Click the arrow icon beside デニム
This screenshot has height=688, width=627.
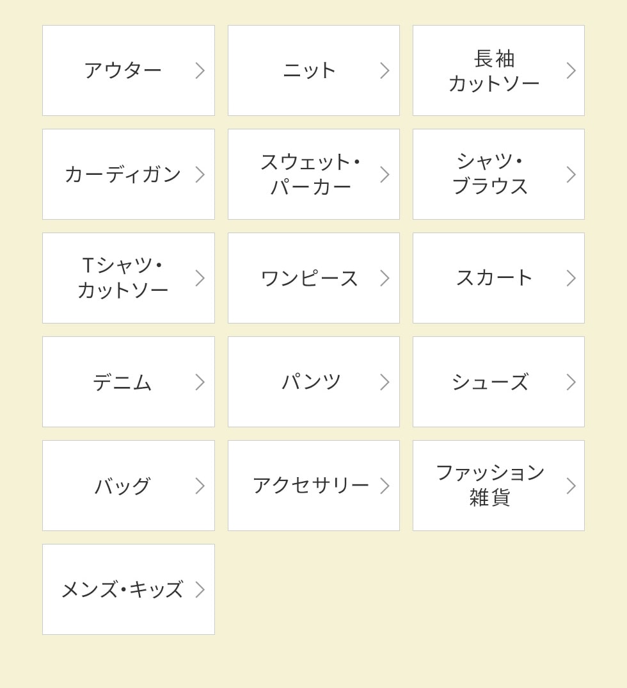pyautogui.click(x=200, y=382)
